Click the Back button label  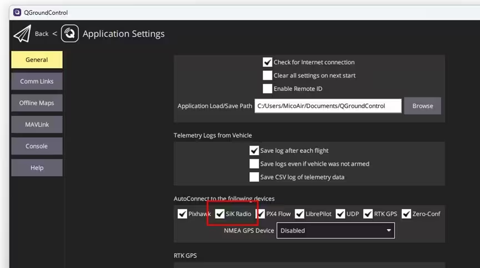tap(42, 34)
